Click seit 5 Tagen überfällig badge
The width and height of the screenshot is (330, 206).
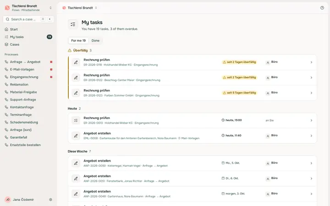[x=239, y=92]
